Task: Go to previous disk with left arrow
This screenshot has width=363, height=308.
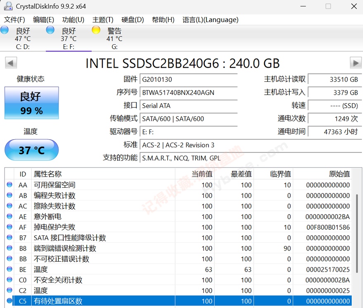Action: (x=11, y=63)
